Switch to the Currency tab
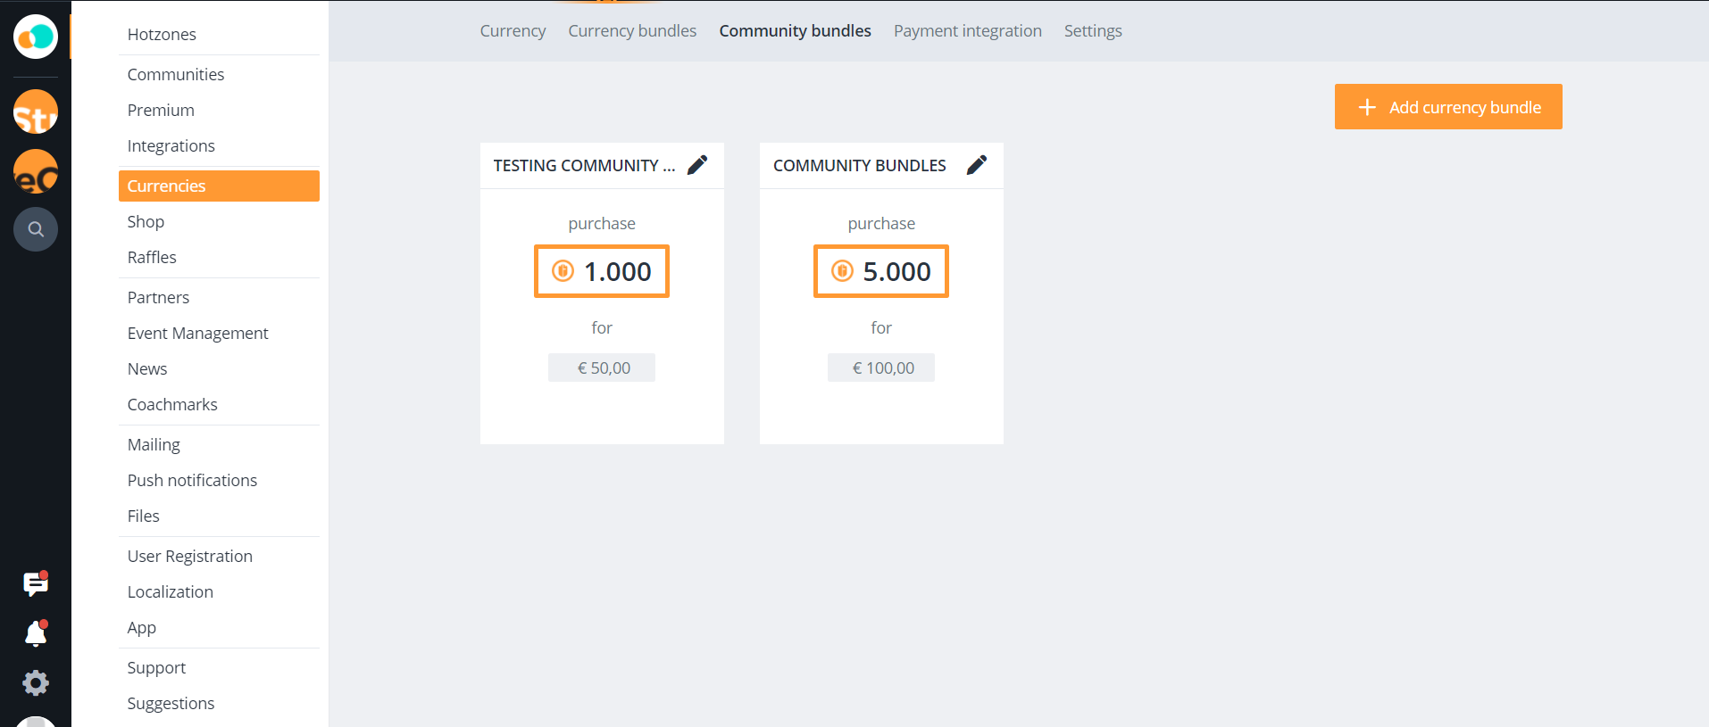 coord(513,31)
